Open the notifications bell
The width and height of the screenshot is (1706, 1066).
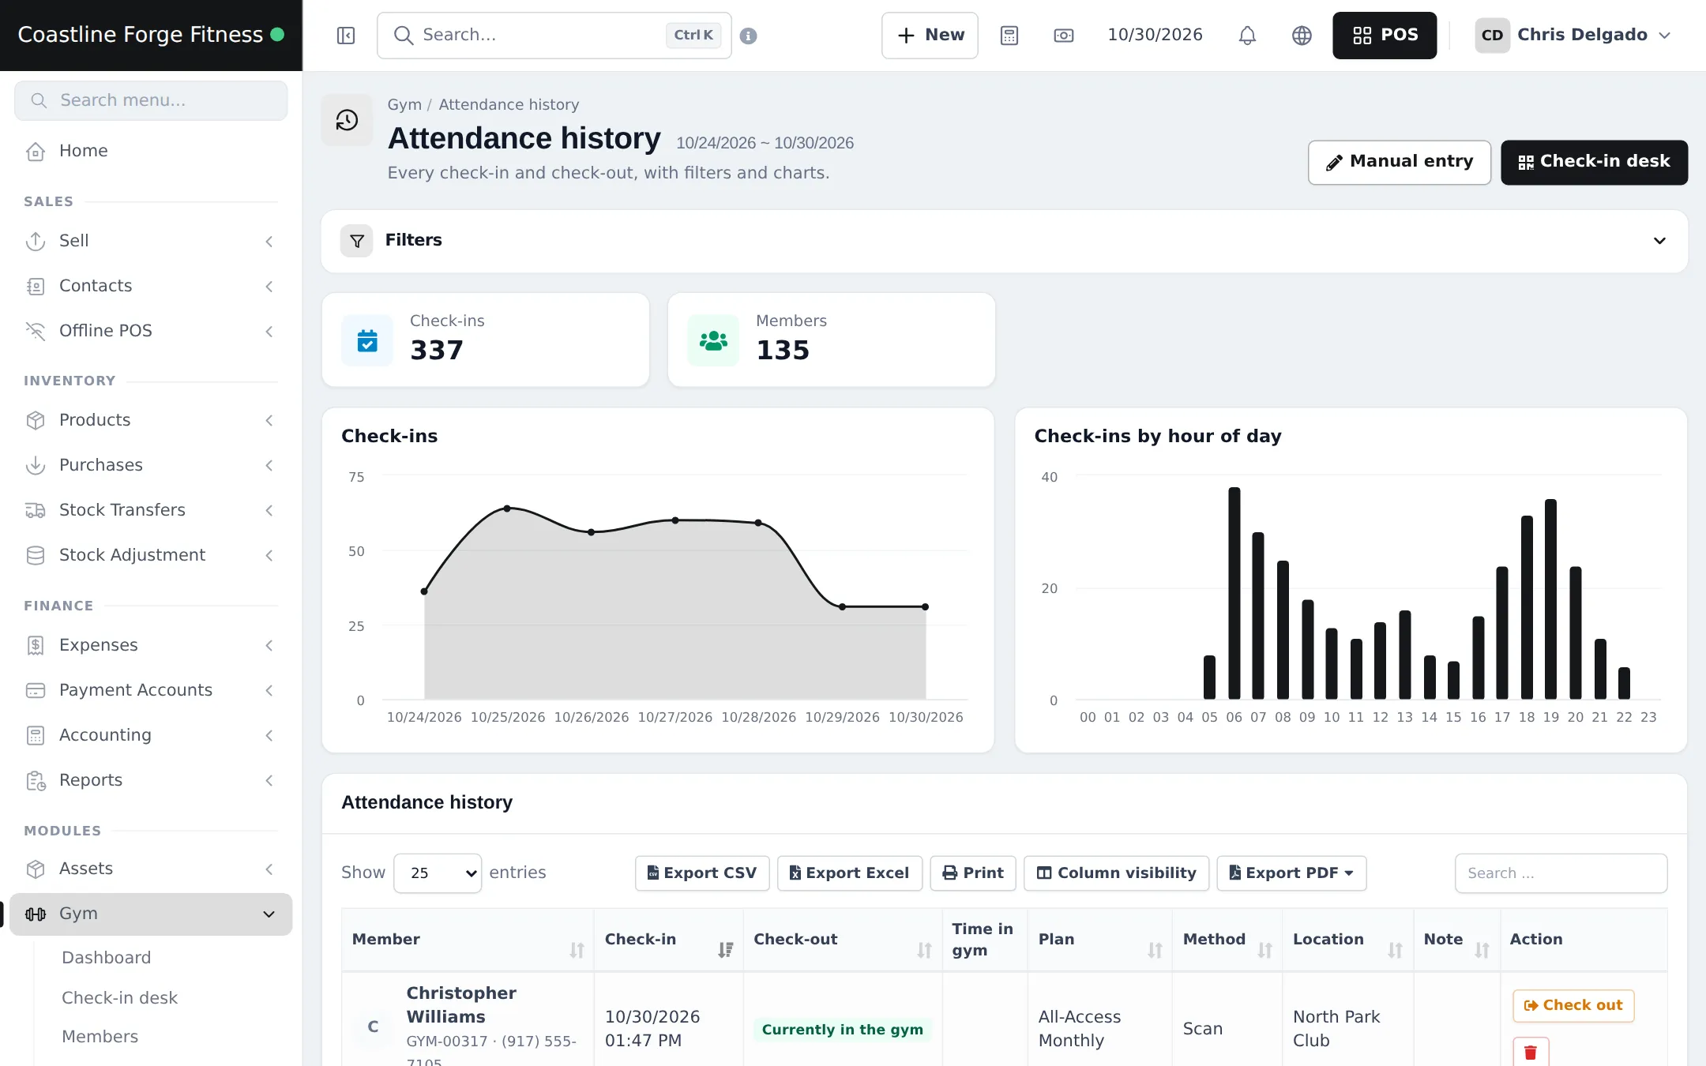[1247, 36]
